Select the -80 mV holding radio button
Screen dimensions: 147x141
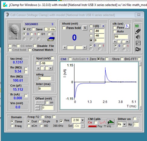pos(91,31)
